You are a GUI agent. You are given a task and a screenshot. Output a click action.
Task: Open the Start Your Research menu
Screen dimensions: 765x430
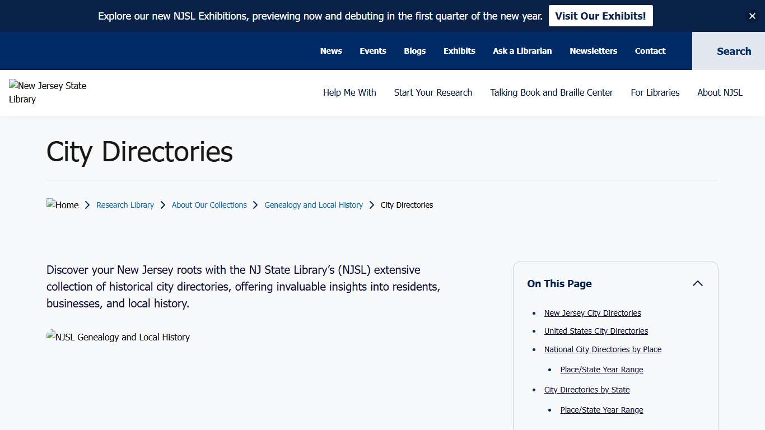coord(433,92)
